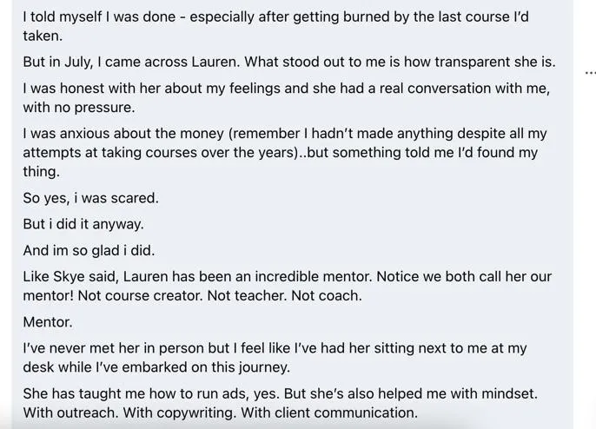Open the three-dot more options menu

pos(590,72)
